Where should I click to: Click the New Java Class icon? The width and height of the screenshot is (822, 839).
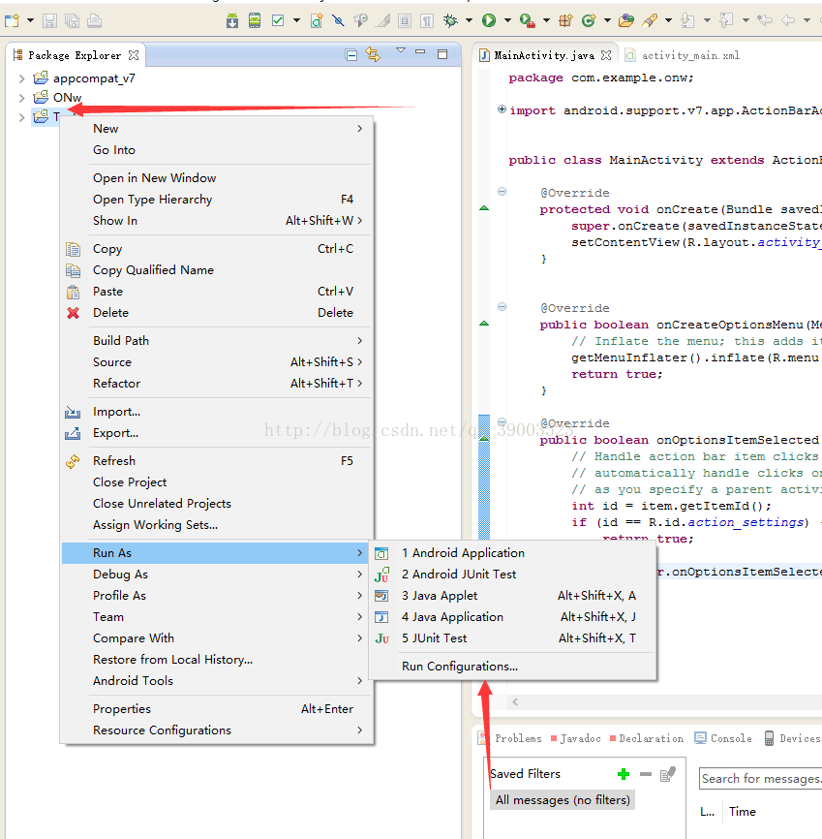[589, 21]
